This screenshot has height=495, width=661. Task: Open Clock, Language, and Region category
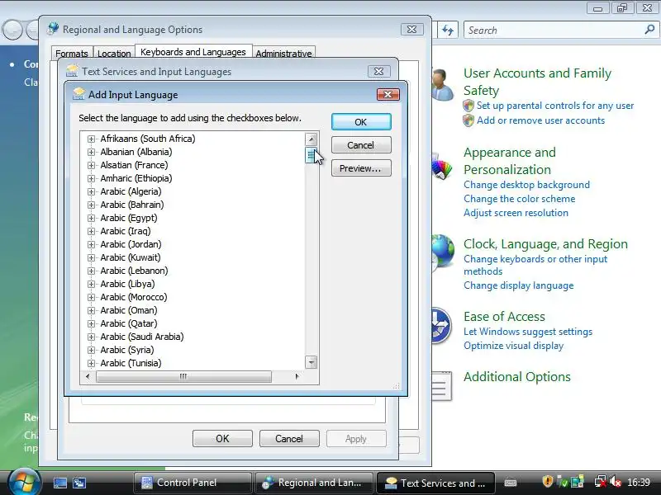click(x=545, y=244)
